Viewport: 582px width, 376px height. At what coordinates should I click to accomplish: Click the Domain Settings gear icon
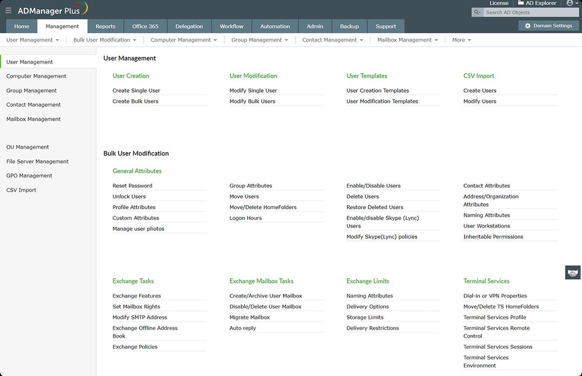click(528, 26)
